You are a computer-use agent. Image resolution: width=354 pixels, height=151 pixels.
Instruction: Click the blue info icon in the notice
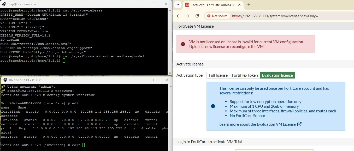(213, 106)
